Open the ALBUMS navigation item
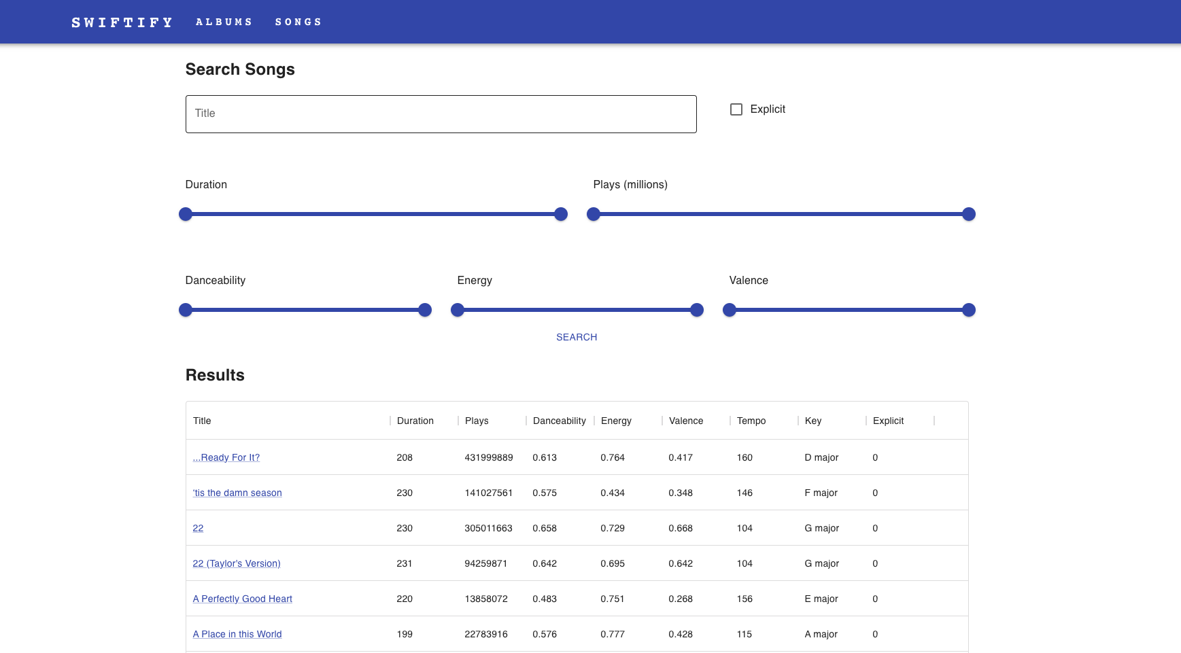 point(223,21)
